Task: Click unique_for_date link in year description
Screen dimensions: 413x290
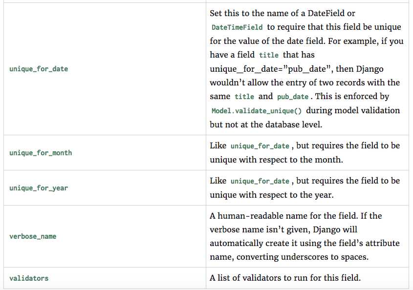Action: 260,181
